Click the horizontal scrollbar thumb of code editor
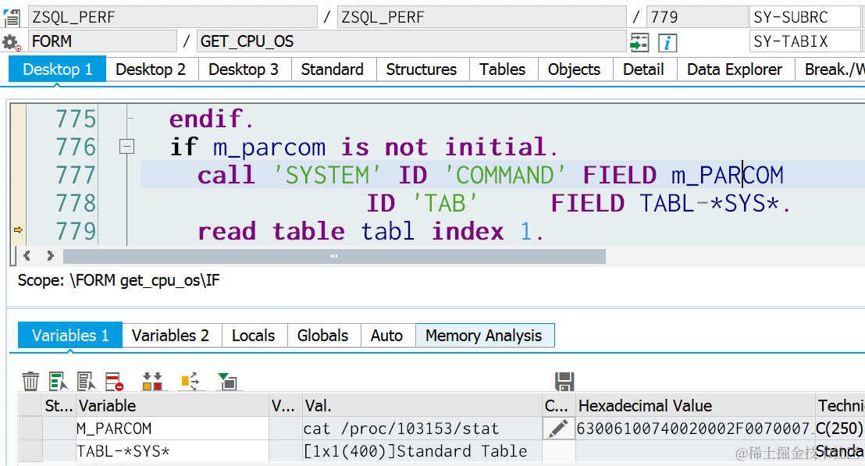 pos(334,257)
